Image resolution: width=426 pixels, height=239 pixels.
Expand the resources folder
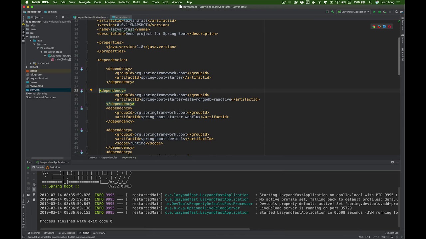[x=30, y=63]
